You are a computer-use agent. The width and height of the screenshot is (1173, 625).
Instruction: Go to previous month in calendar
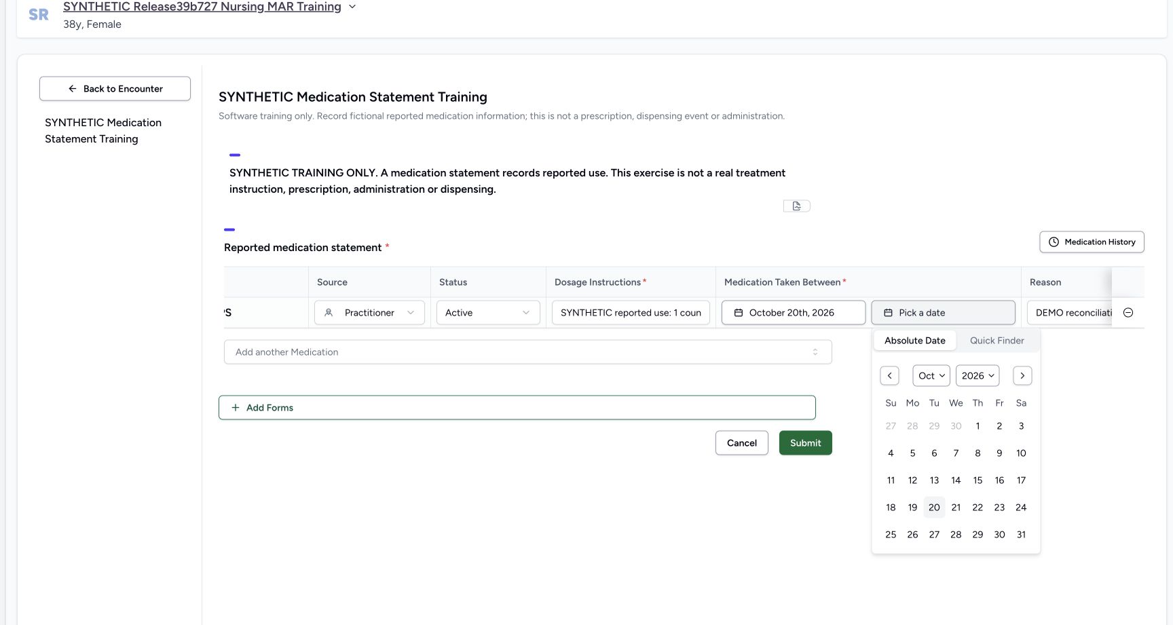(889, 376)
